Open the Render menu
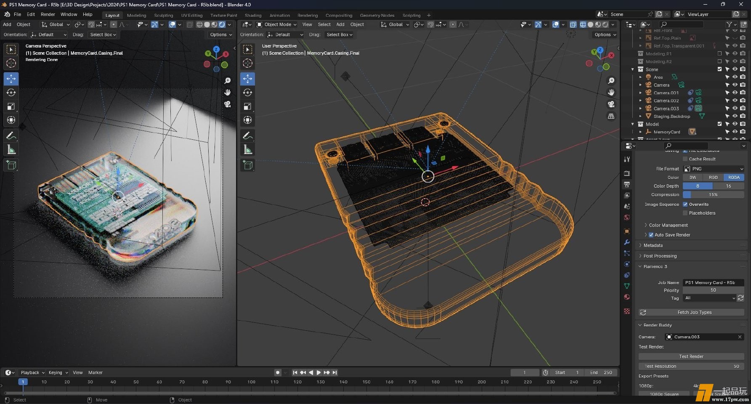The height and width of the screenshot is (404, 751). pos(48,14)
